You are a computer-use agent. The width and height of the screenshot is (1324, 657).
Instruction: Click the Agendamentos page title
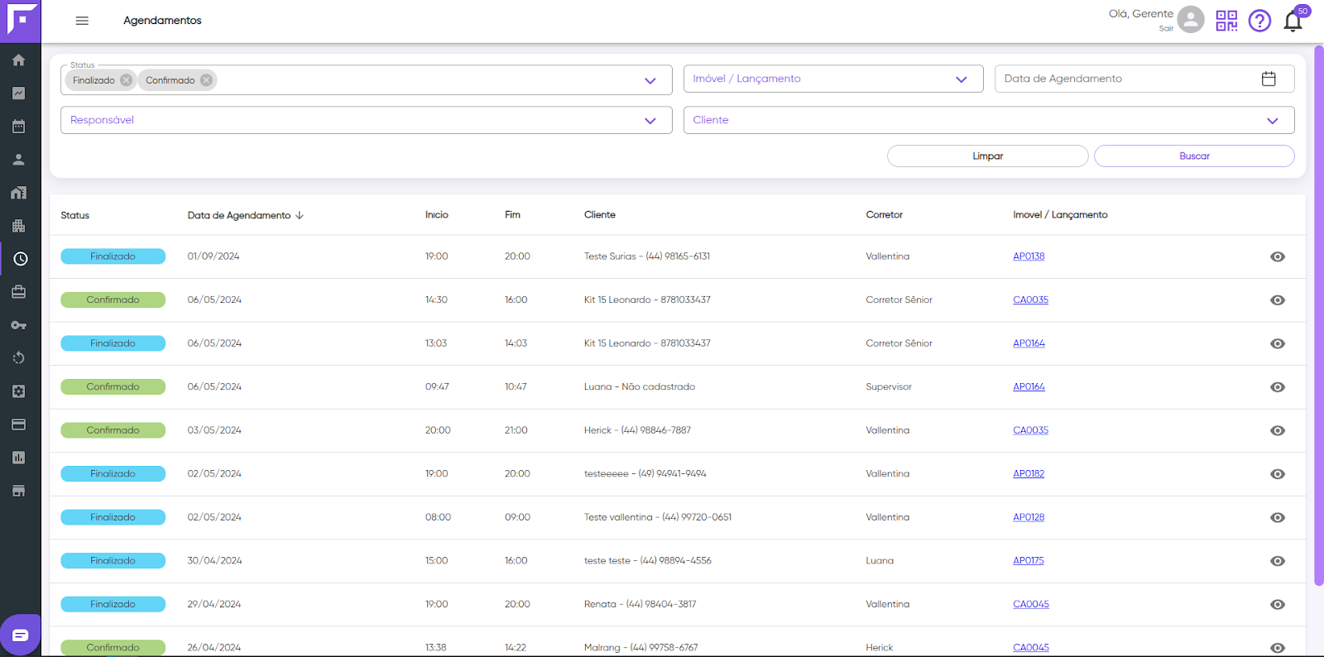(162, 21)
